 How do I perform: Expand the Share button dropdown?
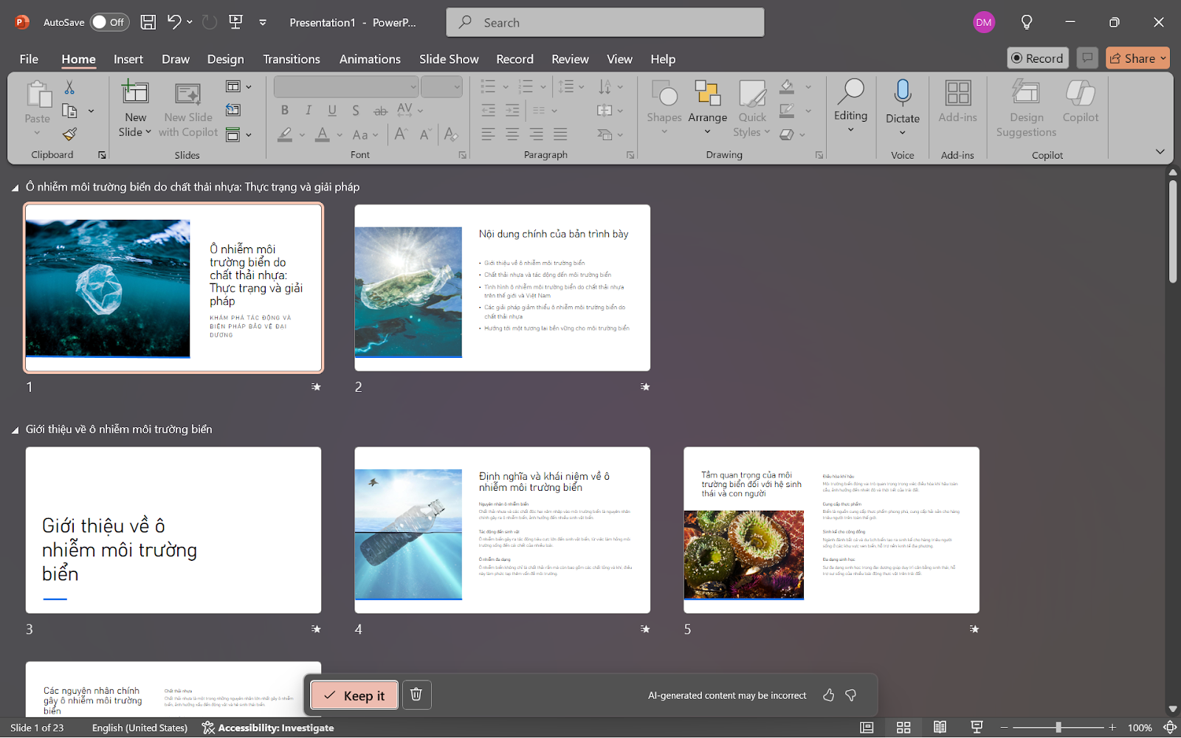pyautogui.click(x=1163, y=58)
